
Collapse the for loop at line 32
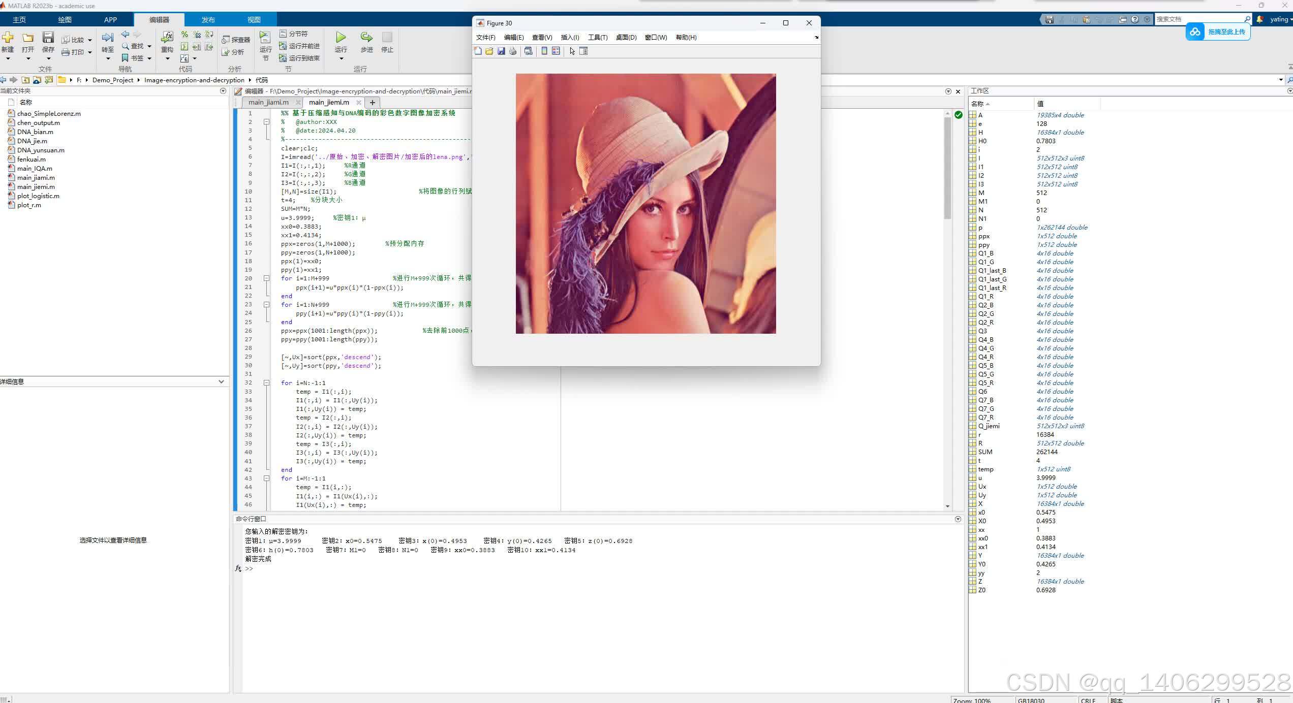[x=266, y=383]
